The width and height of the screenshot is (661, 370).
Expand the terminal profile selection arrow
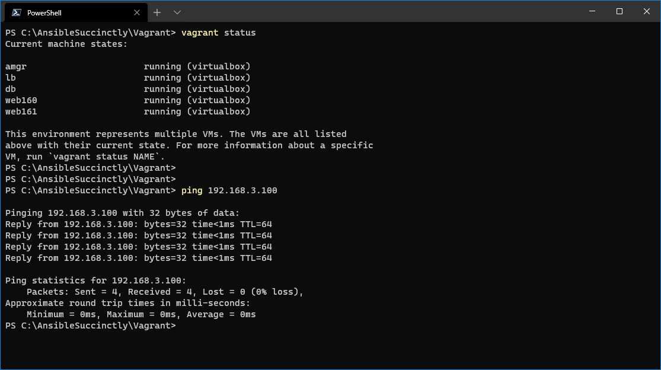(175, 12)
